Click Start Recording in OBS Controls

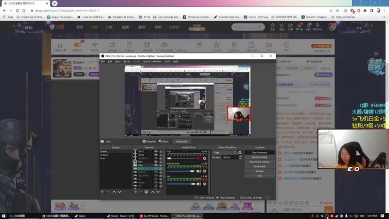(x=260, y=157)
